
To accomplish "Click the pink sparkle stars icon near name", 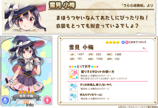I will click(144, 49).
